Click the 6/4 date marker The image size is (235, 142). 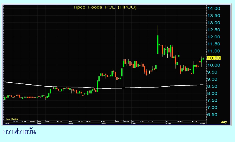coord(103,121)
